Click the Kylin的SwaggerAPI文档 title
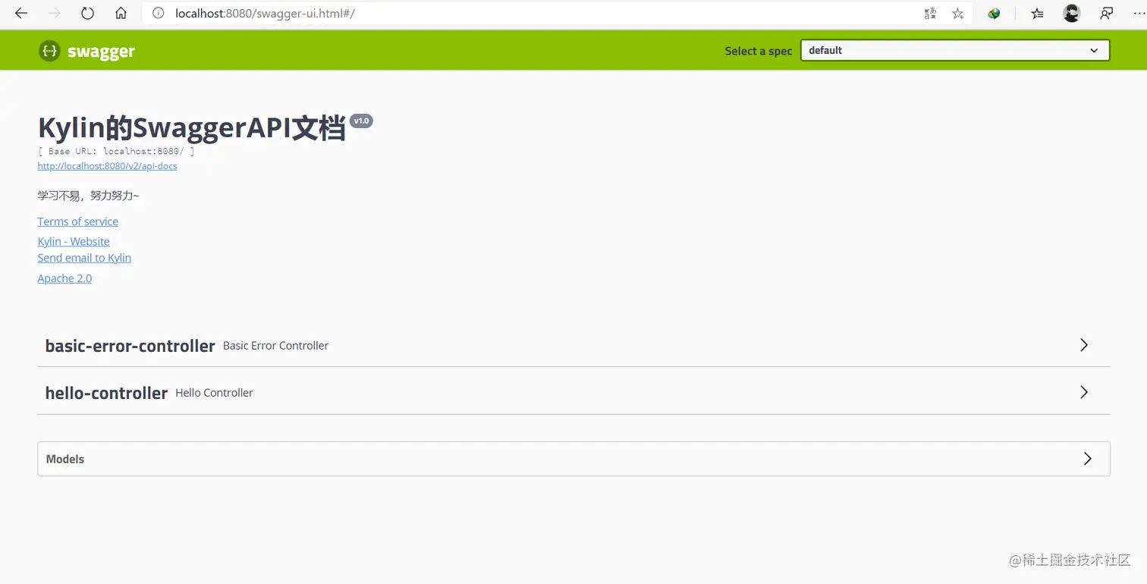The image size is (1147, 584). click(x=192, y=128)
